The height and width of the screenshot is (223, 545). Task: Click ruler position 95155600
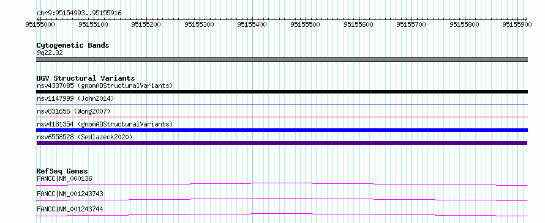[x=358, y=24]
